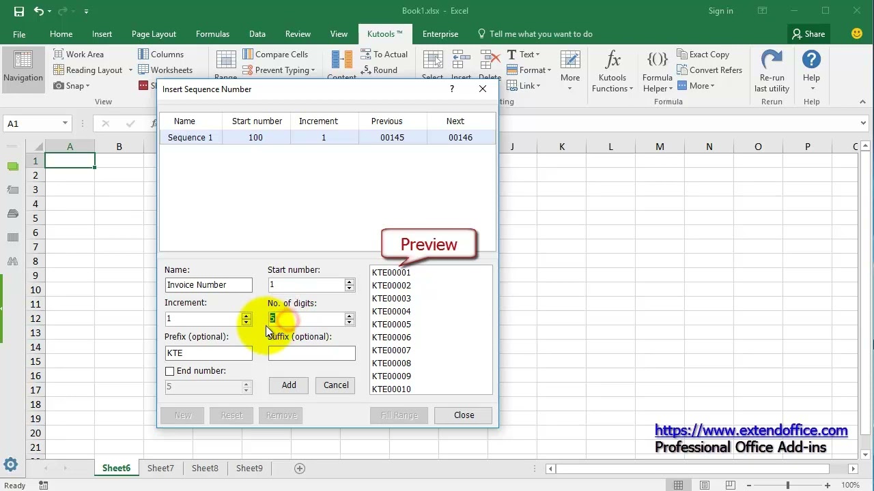Open the File menu
The width and height of the screenshot is (874, 491).
pyautogui.click(x=19, y=34)
